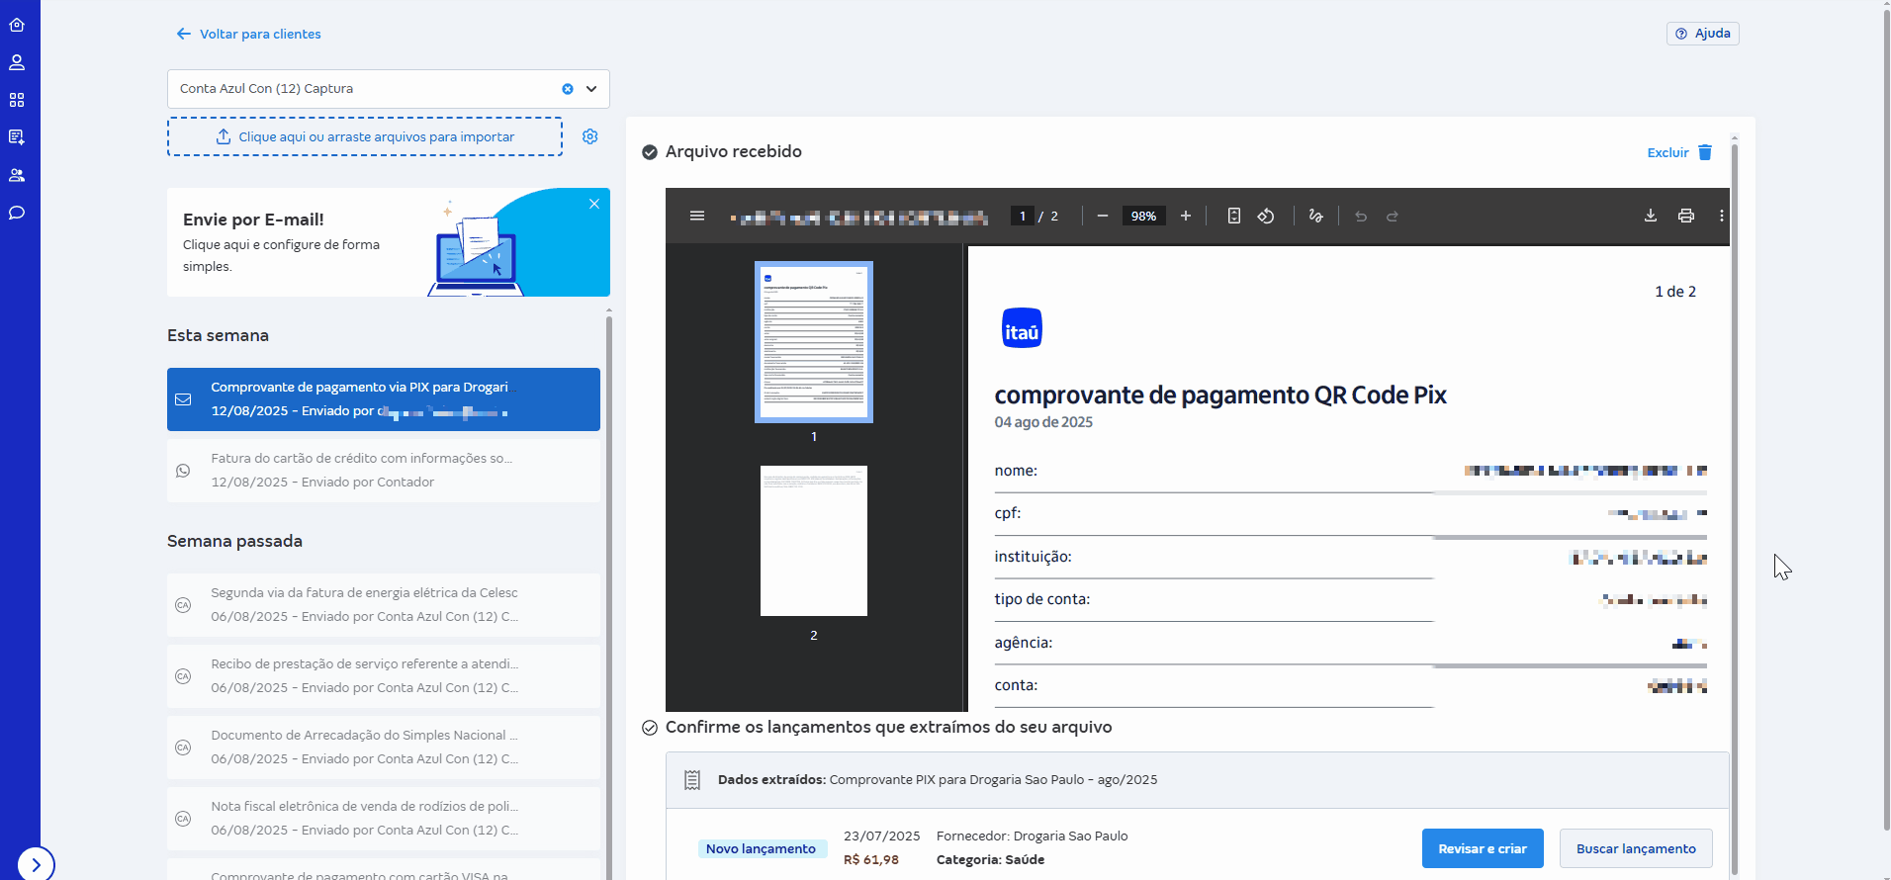Open the user profile sidebar icon
Image resolution: width=1891 pixels, height=880 pixels.
17,62
